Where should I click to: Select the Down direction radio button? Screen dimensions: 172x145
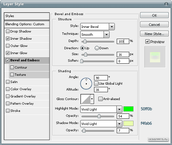pos(97,48)
